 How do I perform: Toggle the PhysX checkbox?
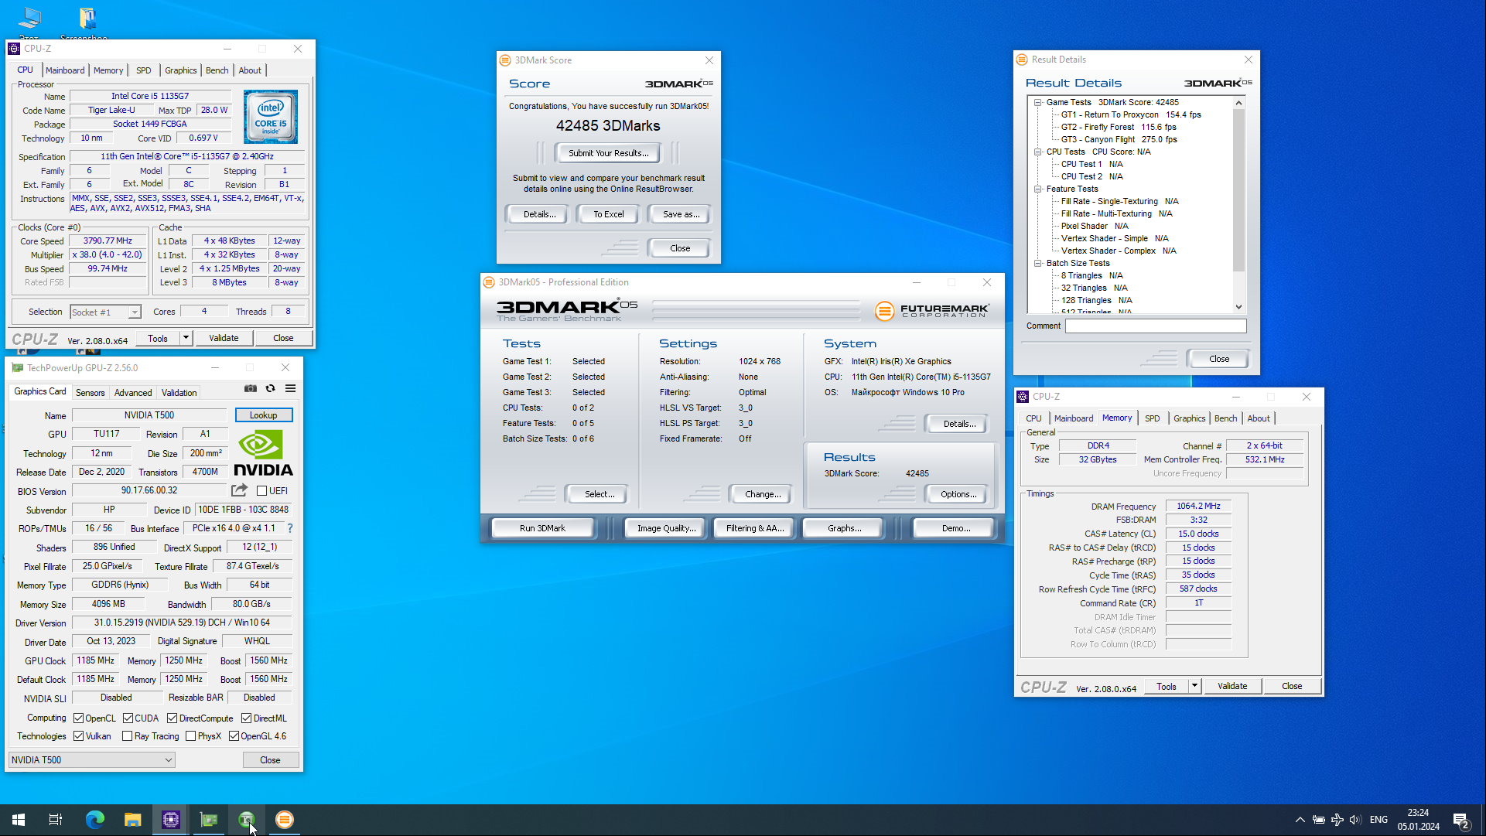[x=191, y=736]
